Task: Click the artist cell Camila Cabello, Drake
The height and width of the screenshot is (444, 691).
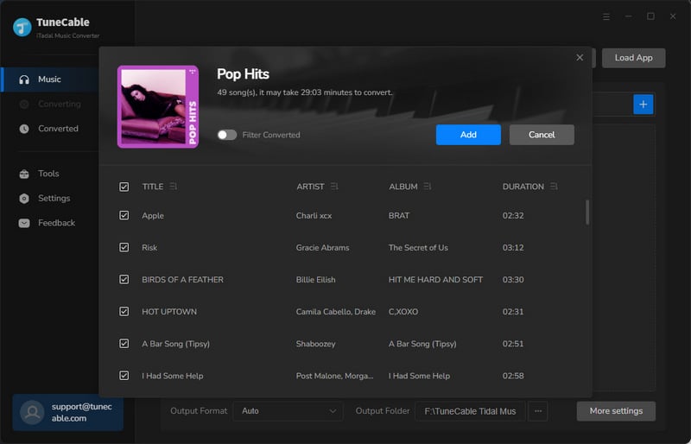Action: [336, 312]
